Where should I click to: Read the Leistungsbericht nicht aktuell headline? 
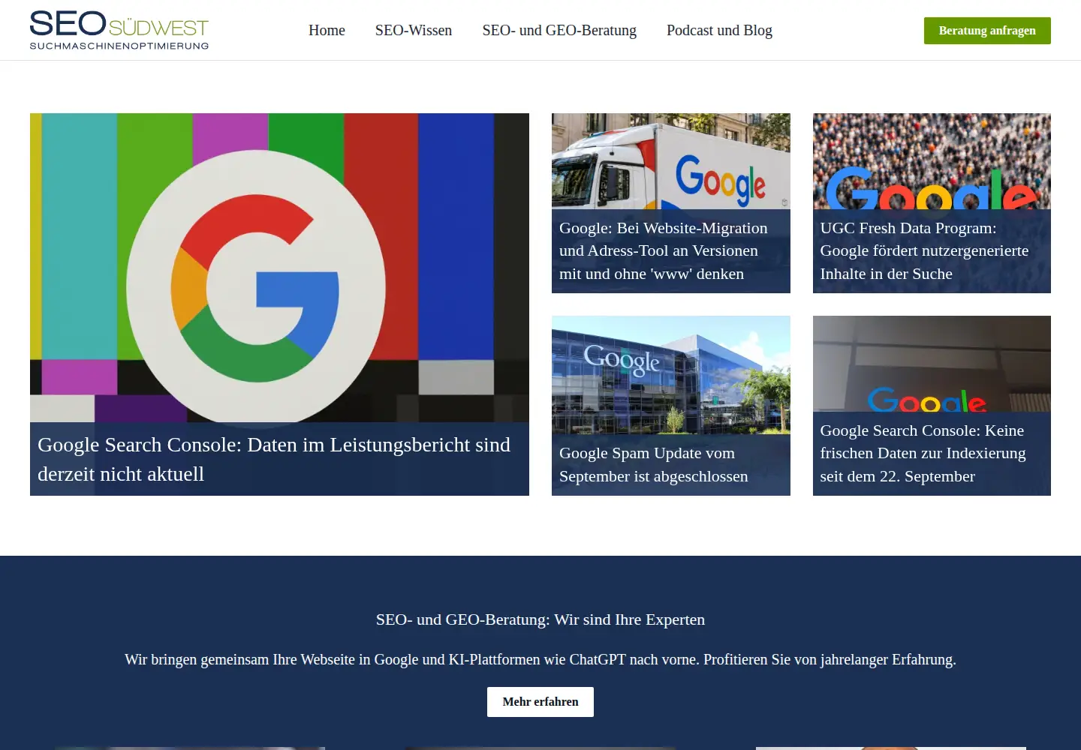[x=274, y=459]
